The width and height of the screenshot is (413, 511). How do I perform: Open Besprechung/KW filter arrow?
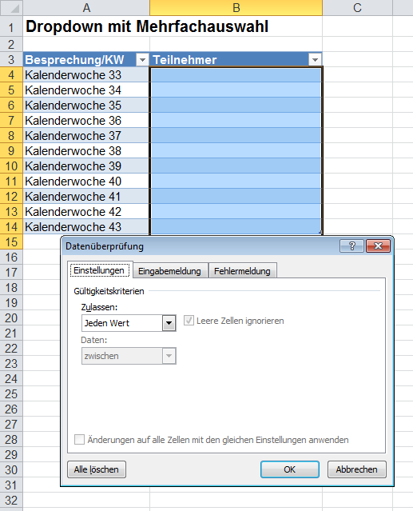[x=142, y=60]
